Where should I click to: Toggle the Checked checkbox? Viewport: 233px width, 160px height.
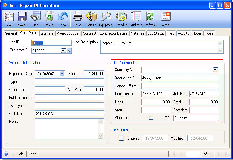point(151,118)
